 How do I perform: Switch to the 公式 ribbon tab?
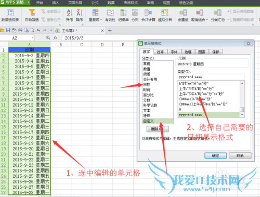point(95,3)
